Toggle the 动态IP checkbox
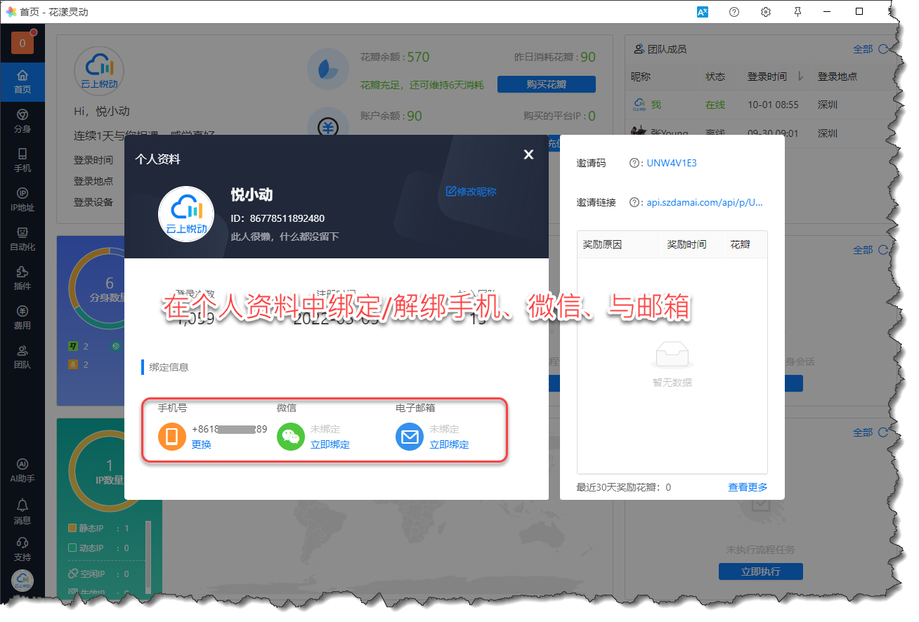919x622 pixels. click(x=72, y=548)
